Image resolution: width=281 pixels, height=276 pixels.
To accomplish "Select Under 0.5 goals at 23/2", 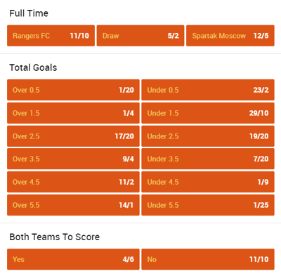I will point(208,90).
